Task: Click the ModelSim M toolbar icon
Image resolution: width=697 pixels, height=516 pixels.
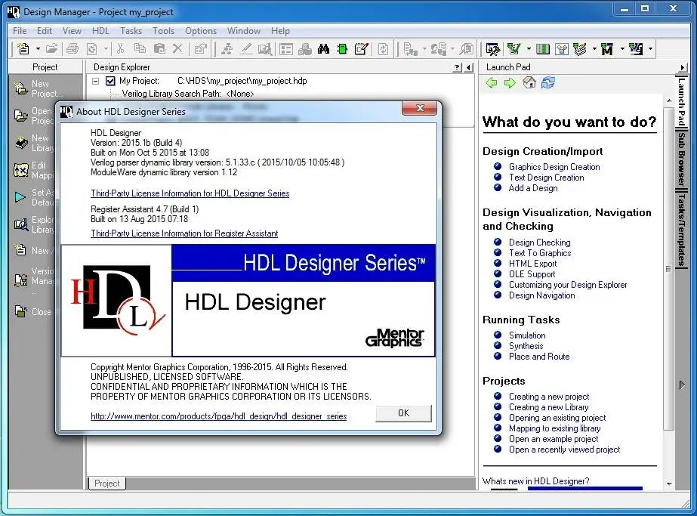Action: pyautogui.click(x=607, y=49)
